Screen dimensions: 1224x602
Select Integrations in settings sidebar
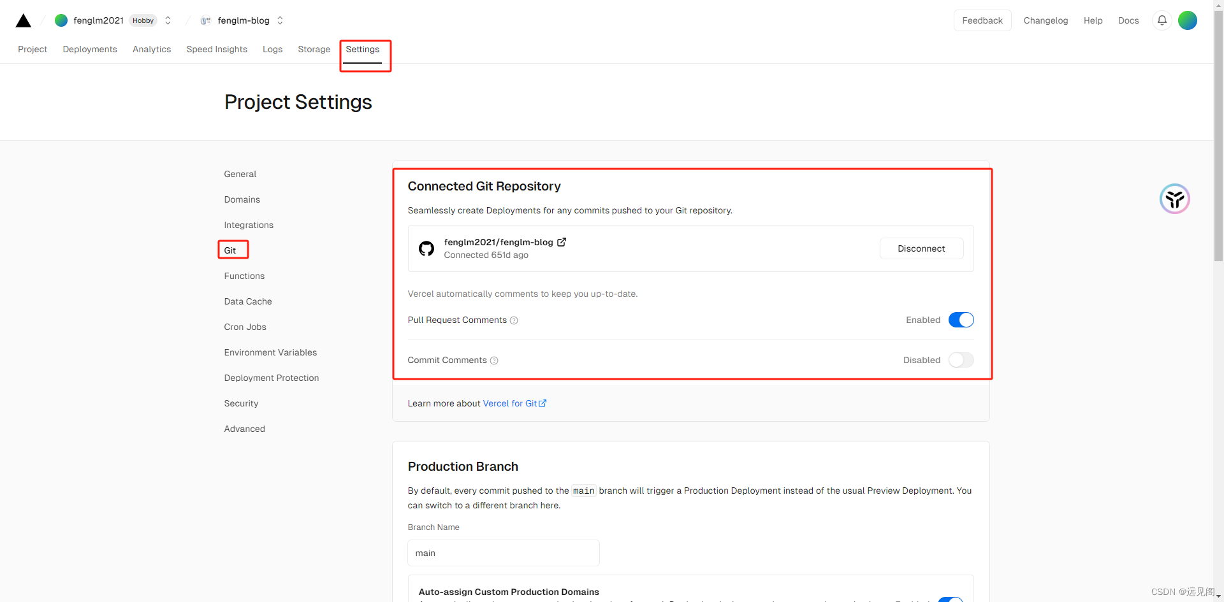[249, 225]
